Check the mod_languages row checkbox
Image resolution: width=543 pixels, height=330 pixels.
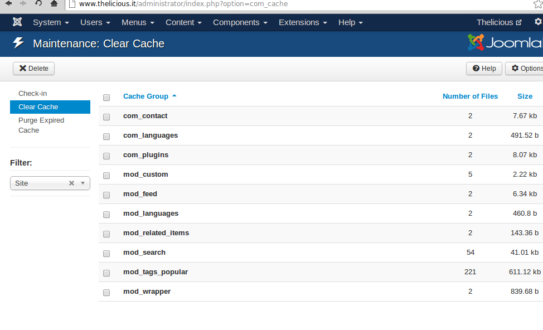(x=106, y=215)
